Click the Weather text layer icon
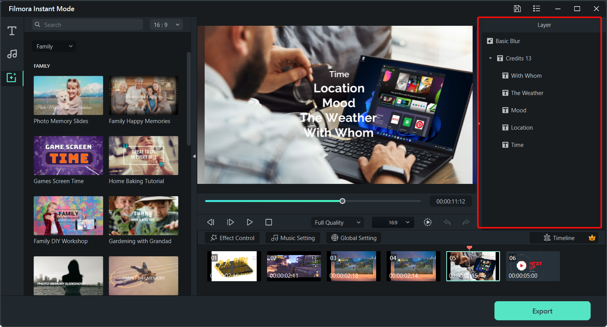 tap(505, 93)
